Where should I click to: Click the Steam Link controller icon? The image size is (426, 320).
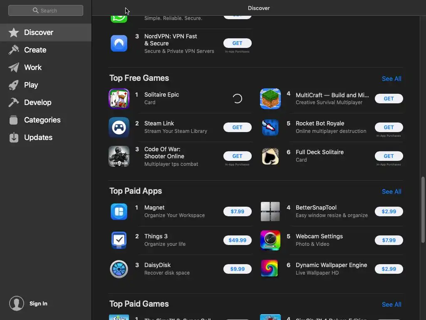coord(119,127)
